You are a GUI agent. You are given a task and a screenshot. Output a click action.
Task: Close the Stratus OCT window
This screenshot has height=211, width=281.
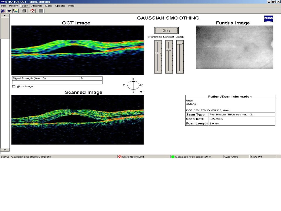click(278, 2)
